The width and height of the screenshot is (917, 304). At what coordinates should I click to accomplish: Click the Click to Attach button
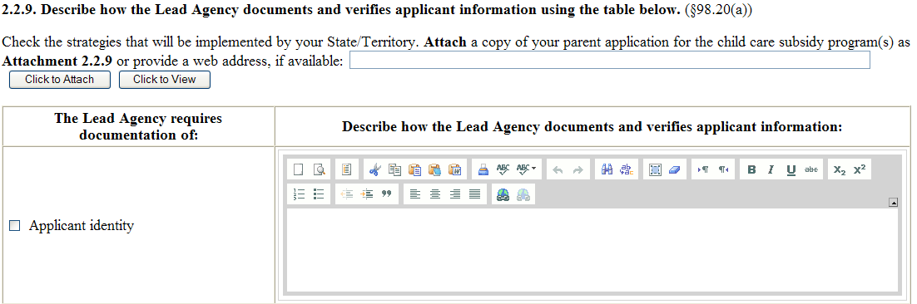click(x=60, y=80)
